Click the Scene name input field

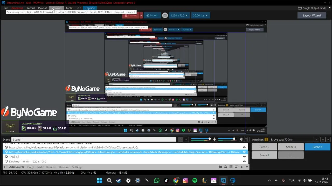pos(94,139)
